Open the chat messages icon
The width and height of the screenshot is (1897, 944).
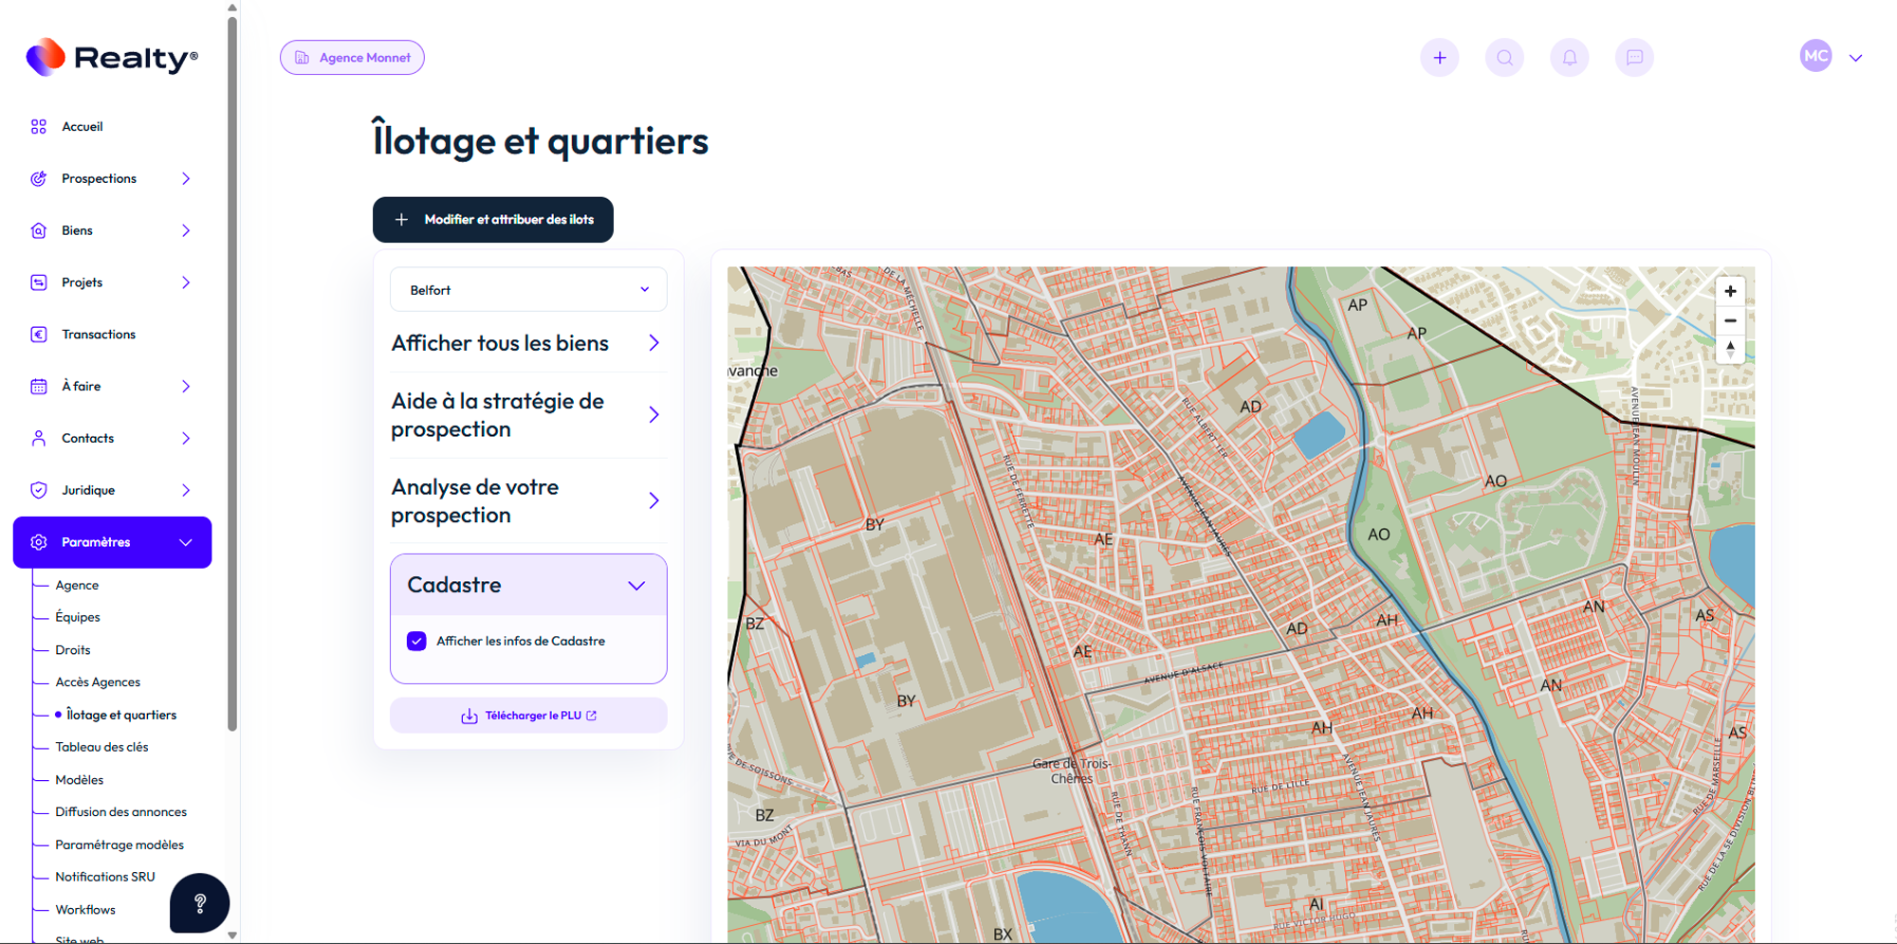pos(1634,58)
